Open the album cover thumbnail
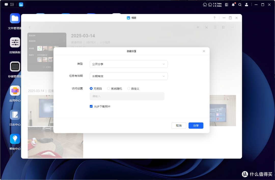Viewport: 275px width, 180px height. pos(40,52)
